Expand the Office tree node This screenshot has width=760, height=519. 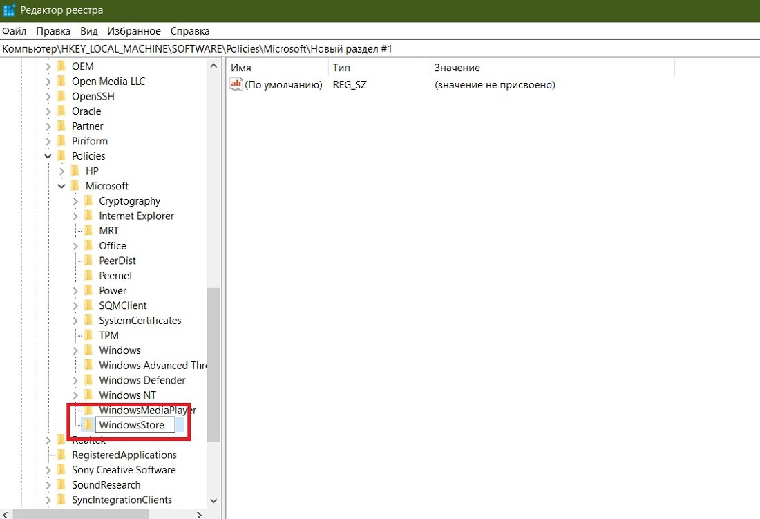point(75,245)
